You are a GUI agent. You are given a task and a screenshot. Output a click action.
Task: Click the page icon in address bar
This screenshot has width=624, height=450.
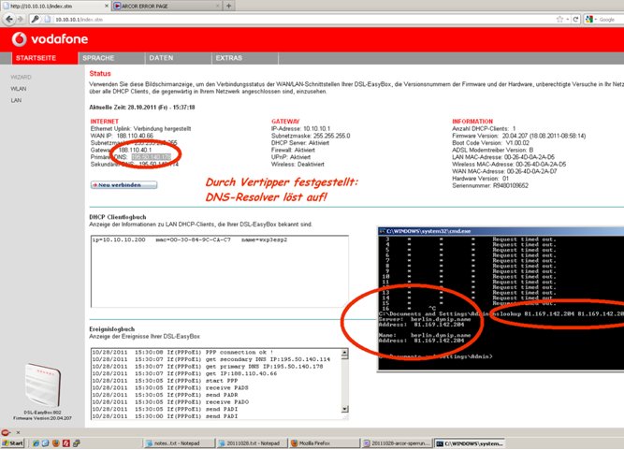47,19
